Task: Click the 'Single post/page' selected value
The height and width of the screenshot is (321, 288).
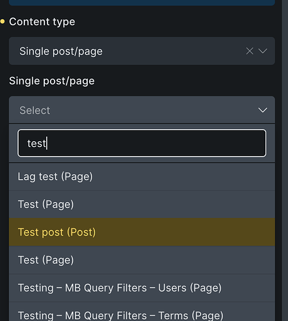Action: point(61,51)
